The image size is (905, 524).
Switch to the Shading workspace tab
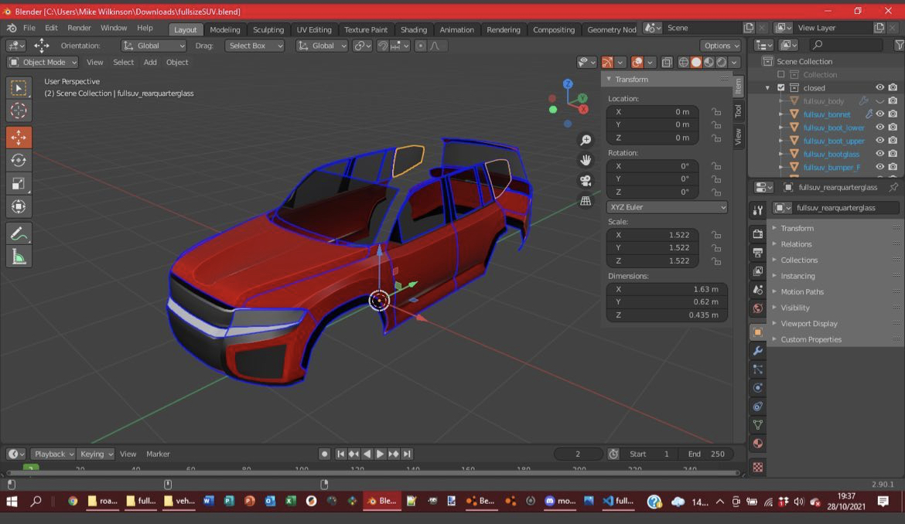pos(414,29)
